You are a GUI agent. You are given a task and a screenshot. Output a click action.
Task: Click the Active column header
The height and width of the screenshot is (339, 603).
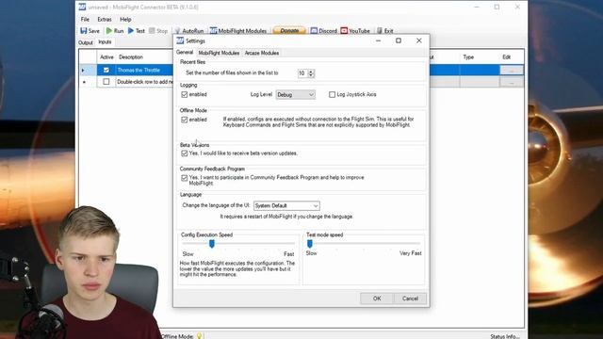tap(106, 56)
